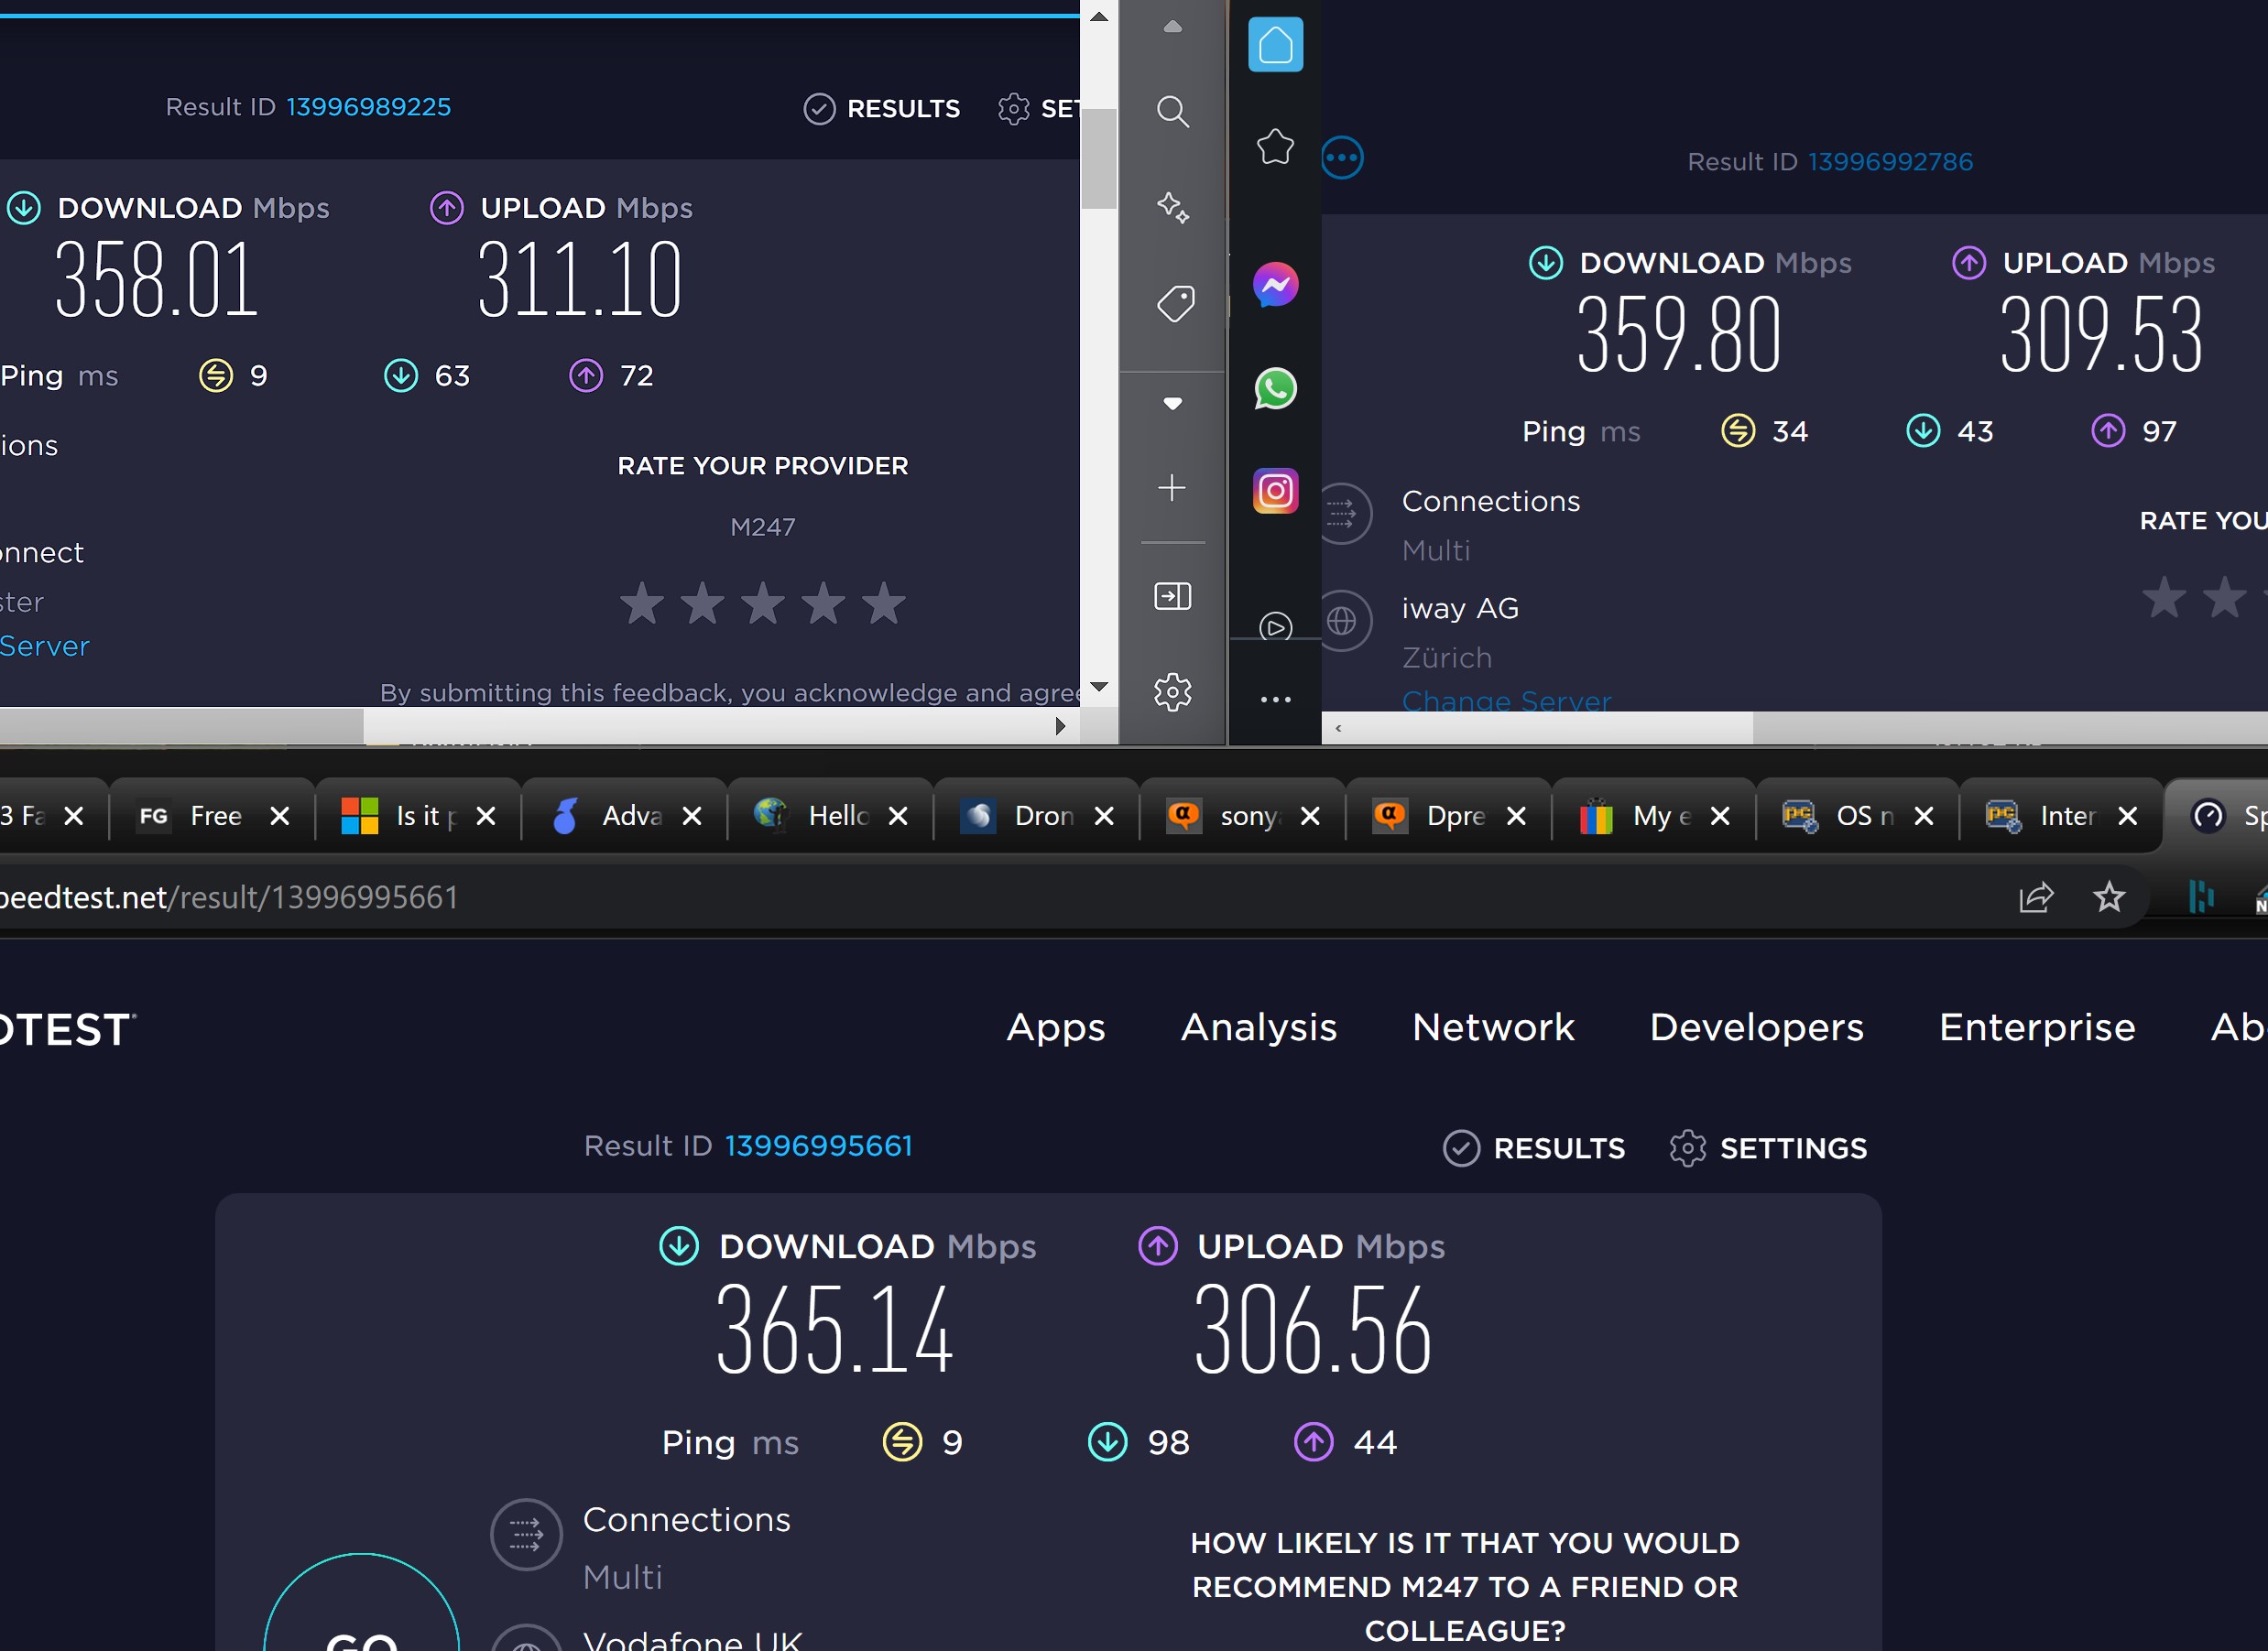This screenshot has height=1651, width=2268.
Task: Open Result ID 13996992786 link
Action: 1890,162
